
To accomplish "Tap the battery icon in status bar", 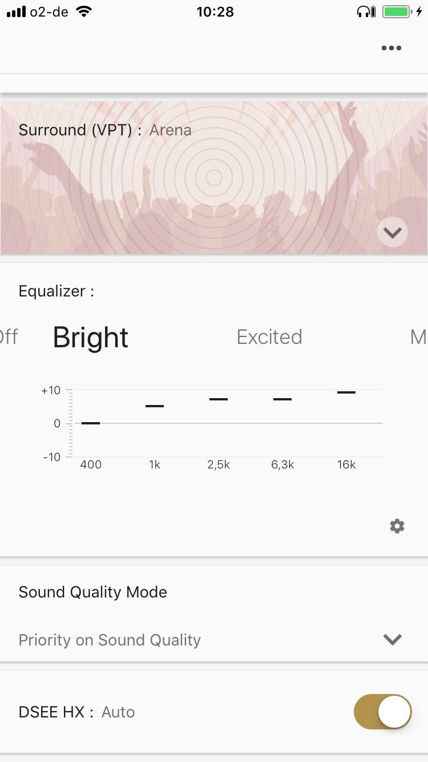I will point(396,11).
